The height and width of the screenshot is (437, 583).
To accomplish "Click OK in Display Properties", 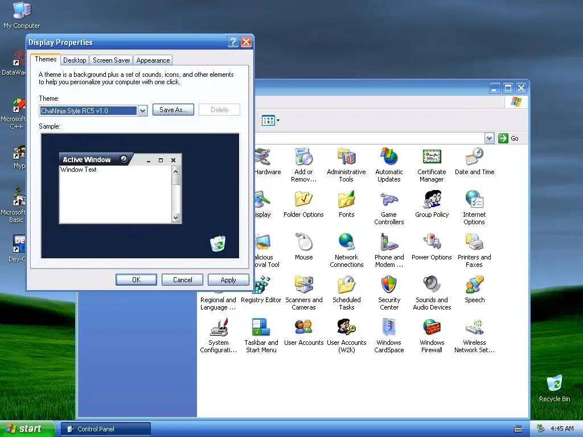I will (136, 280).
